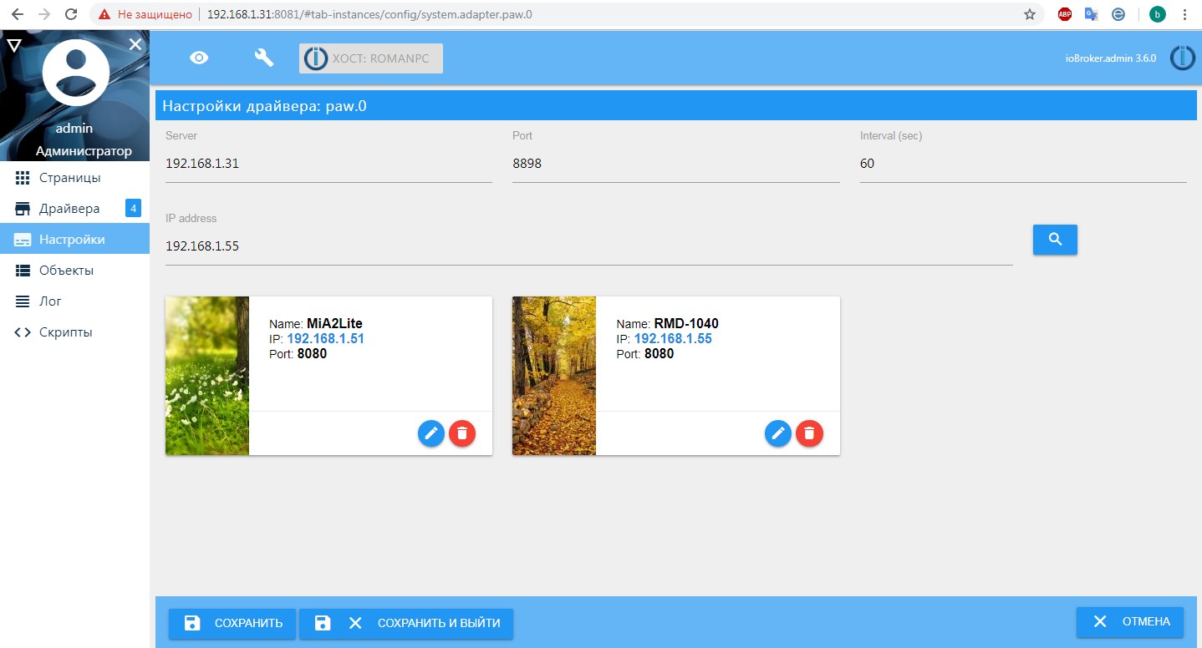Open the Страницы menu item
Image resolution: width=1202 pixels, height=648 pixels.
[x=75, y=178]
